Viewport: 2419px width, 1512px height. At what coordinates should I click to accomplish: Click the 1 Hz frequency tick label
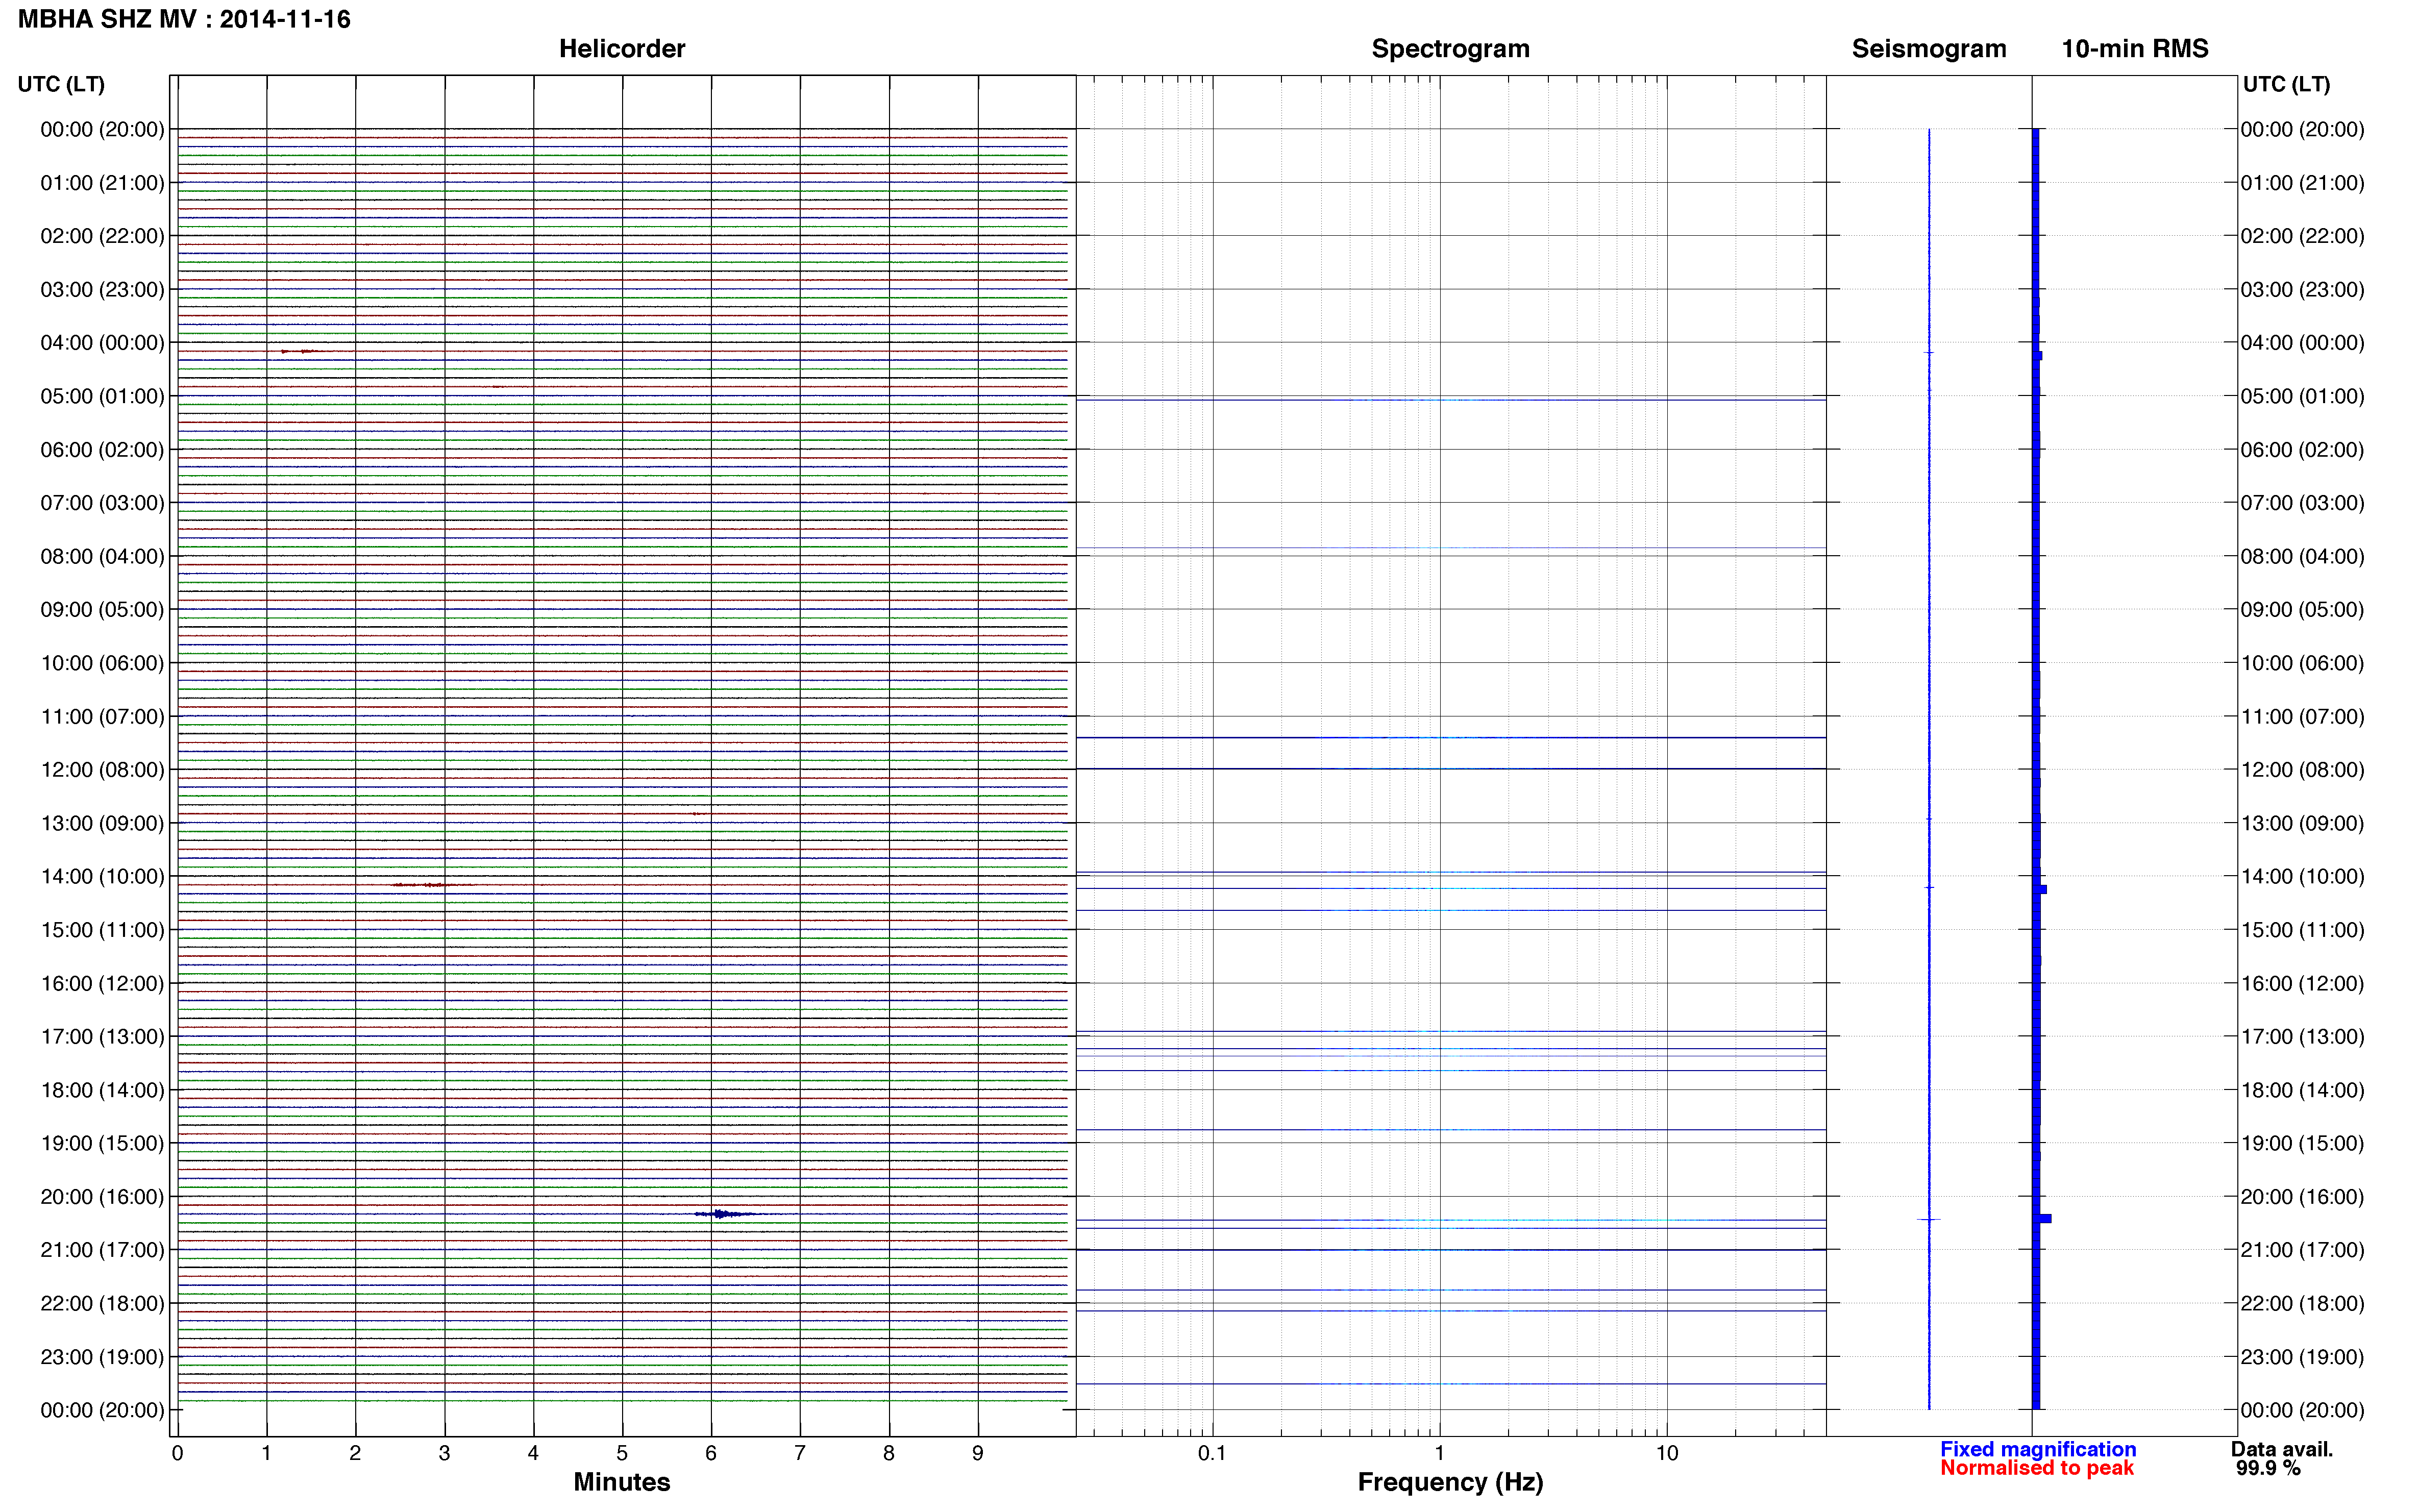1439,1453
